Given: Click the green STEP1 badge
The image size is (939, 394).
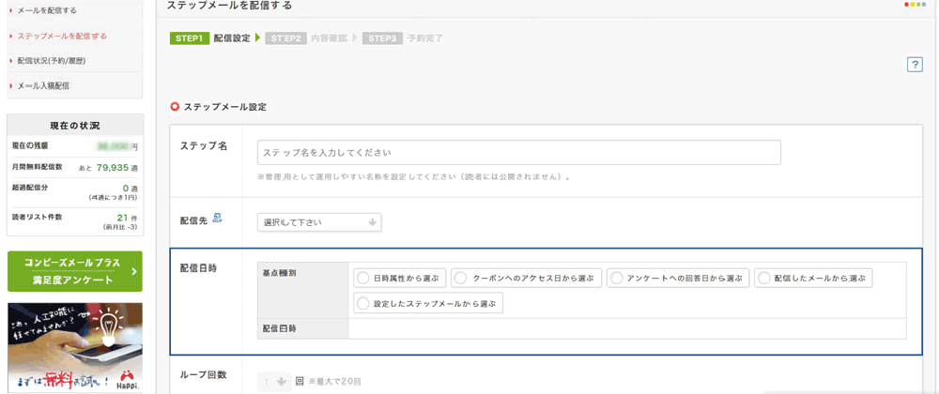Looking at the screenshot, I should pyautogui.click(x=190, y=38).
